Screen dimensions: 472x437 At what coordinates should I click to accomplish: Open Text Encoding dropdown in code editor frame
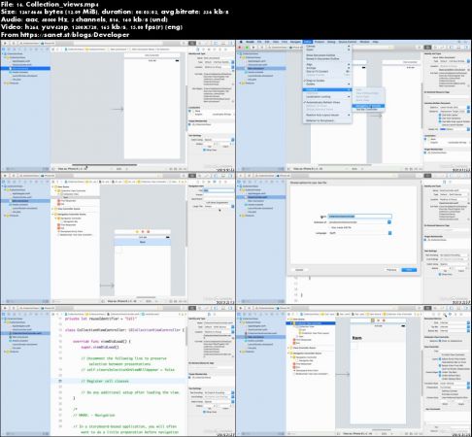pos(219,392)
